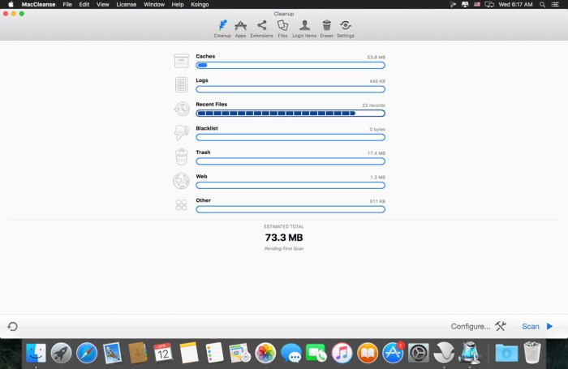
Task: Open the Edit menu
Action: click(x=84, y=4)
